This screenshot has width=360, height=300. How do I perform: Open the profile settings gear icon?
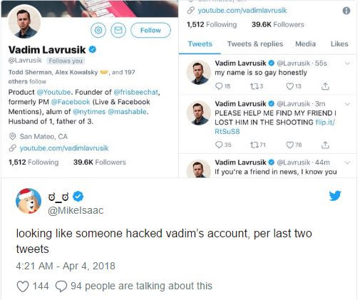[98, 30]
